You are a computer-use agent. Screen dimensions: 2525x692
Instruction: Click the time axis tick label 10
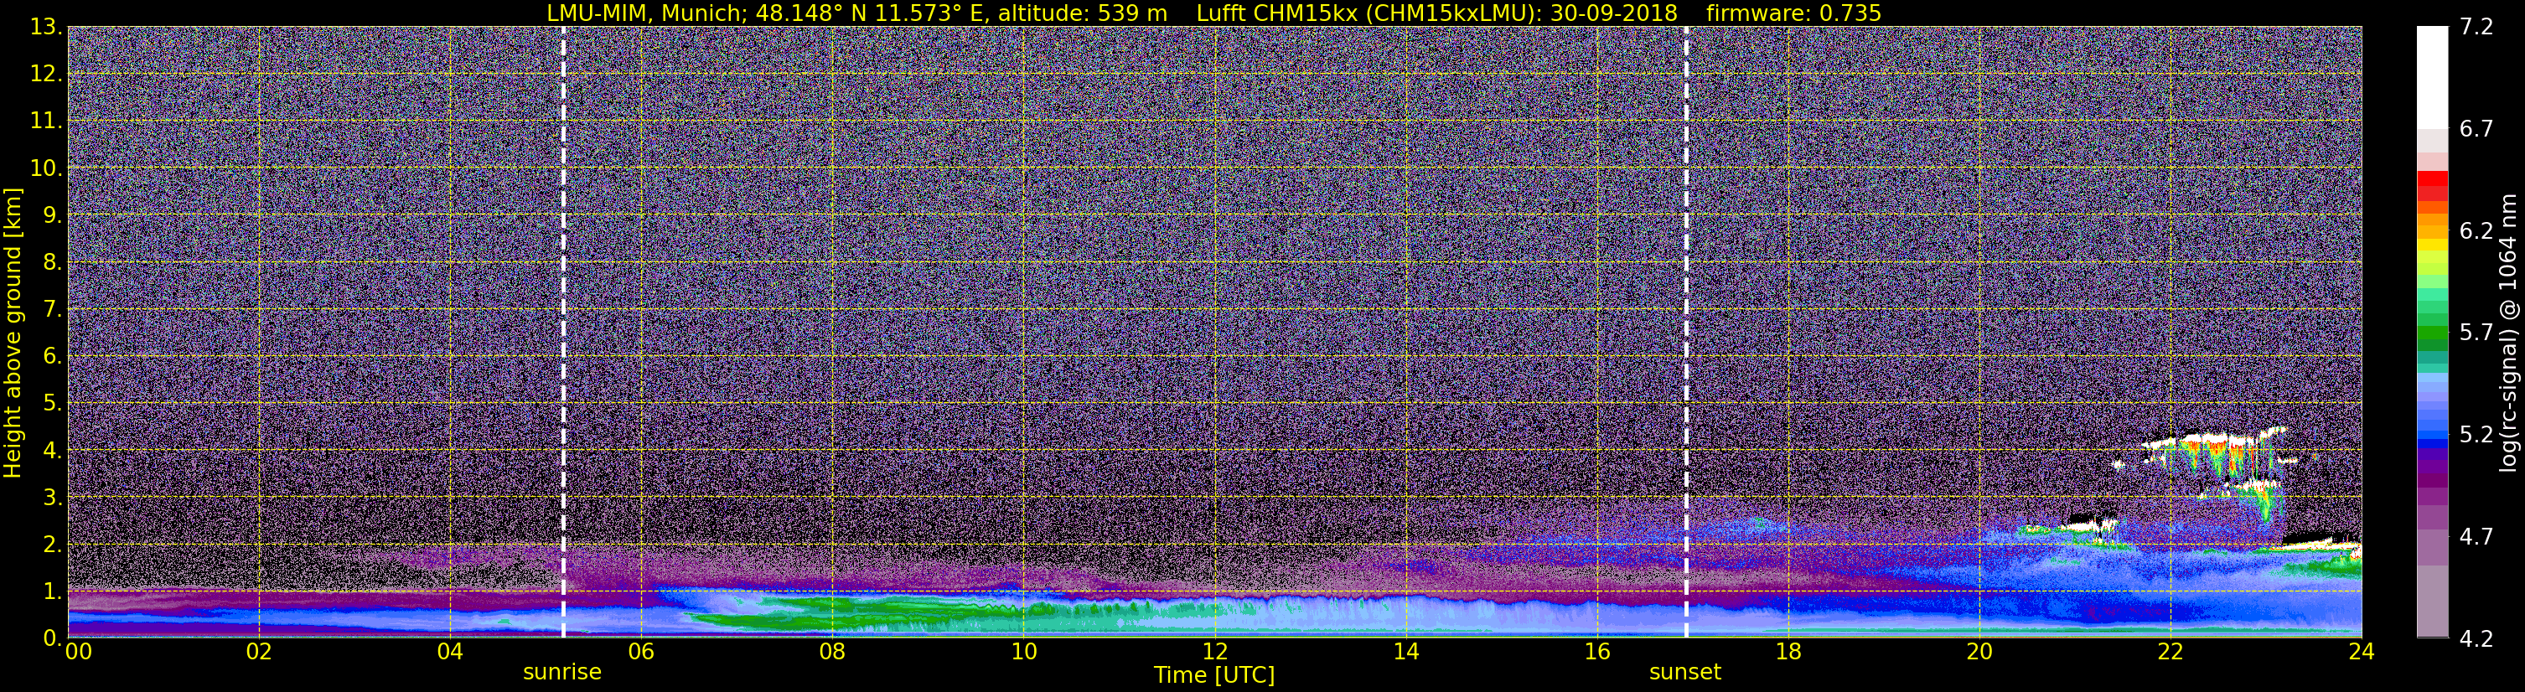1023,653
